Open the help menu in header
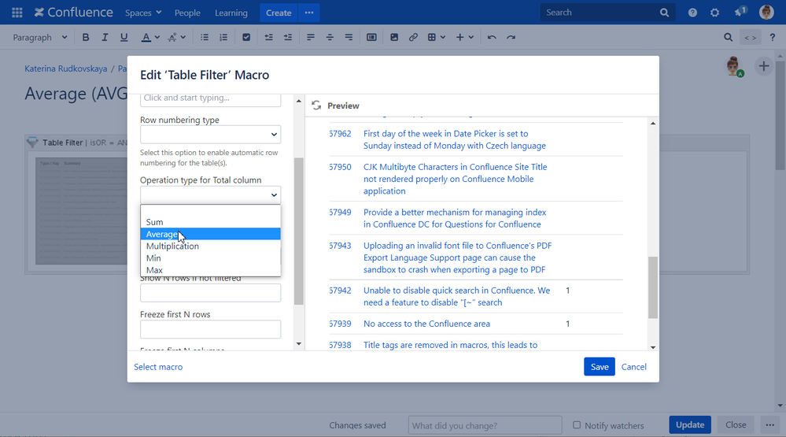The height and width of the screenshot is (437, 786). pyautogui.click(x=692, y=13)
